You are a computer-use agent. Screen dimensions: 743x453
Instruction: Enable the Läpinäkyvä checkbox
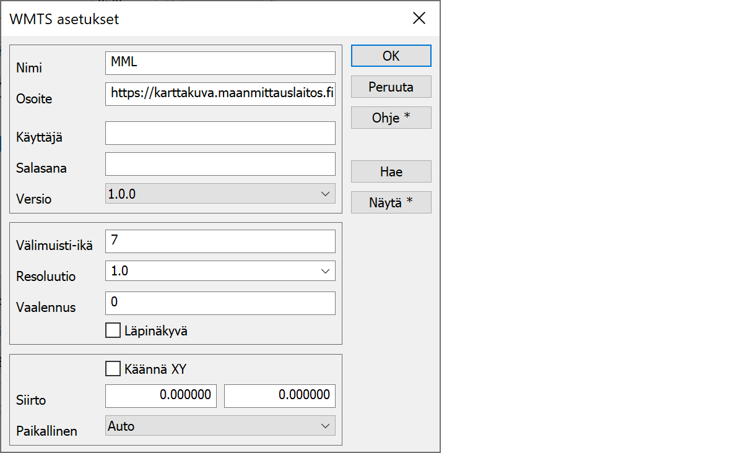click(113, 331)
